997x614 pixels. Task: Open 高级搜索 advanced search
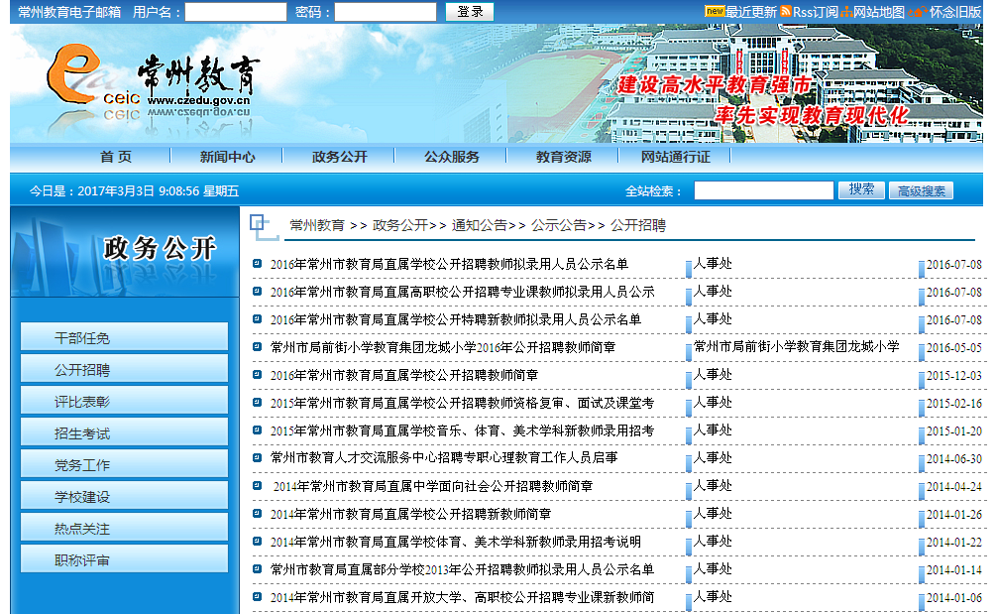tap(921, 191)
